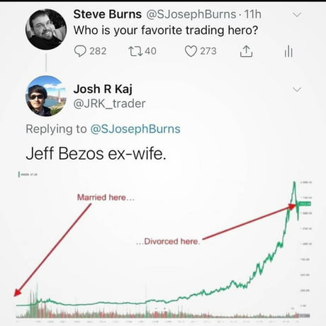
Task: Open the 282 reply count
Action: 98,51
